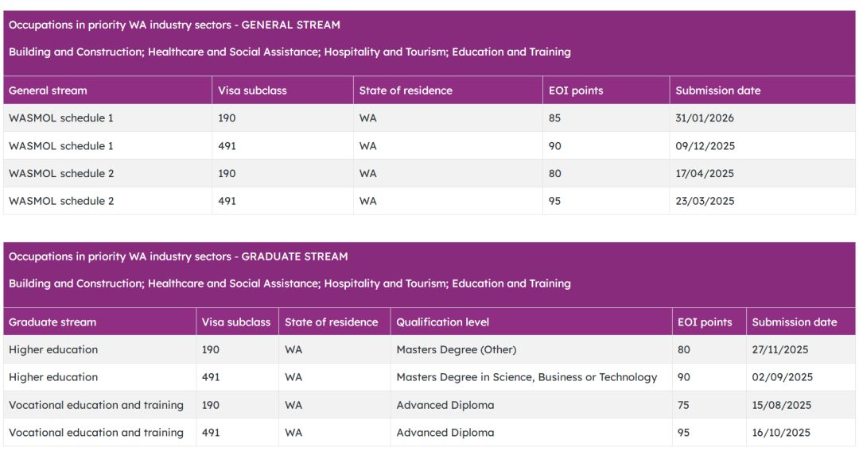Select the "General stream" column header
Viewport: 859px width, 451px height.
pos(48,91)
